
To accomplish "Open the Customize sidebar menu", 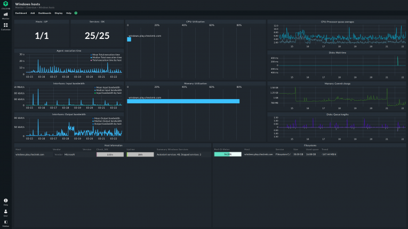I will (x=5, y=26).
